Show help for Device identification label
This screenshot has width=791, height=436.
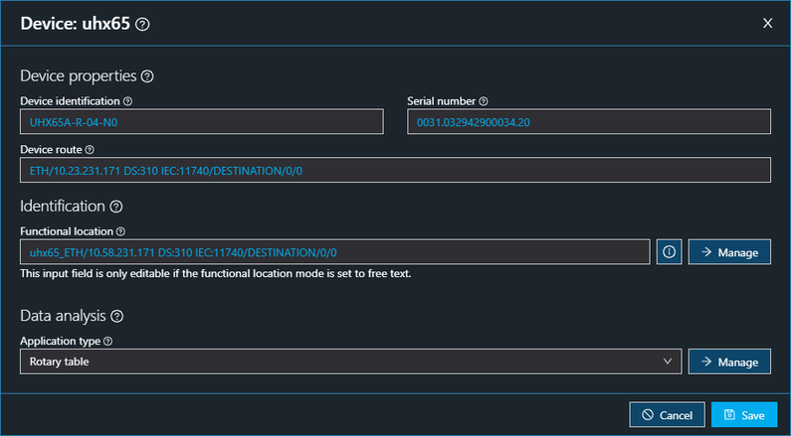(x=127, y=101)
